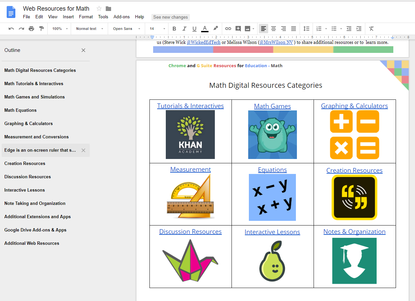Open the Zoom level dropdown
This screenshot has height=301, width=415.
(x=59, y=29)
